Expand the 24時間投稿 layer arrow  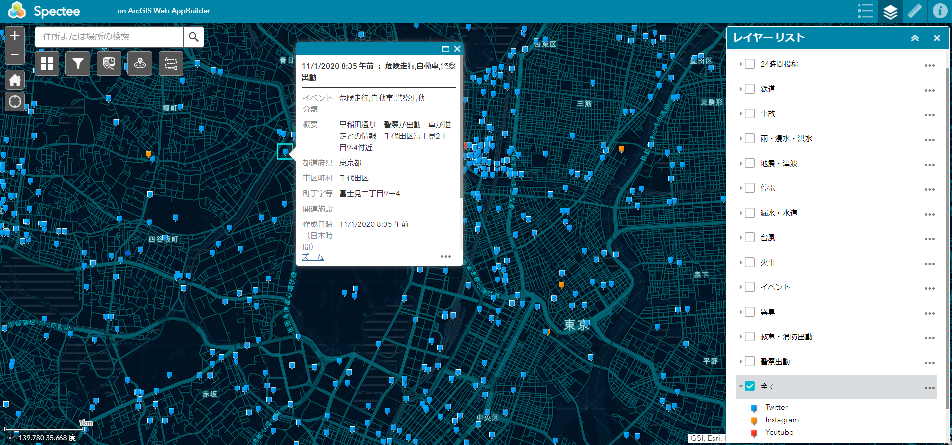click(741, 64)
